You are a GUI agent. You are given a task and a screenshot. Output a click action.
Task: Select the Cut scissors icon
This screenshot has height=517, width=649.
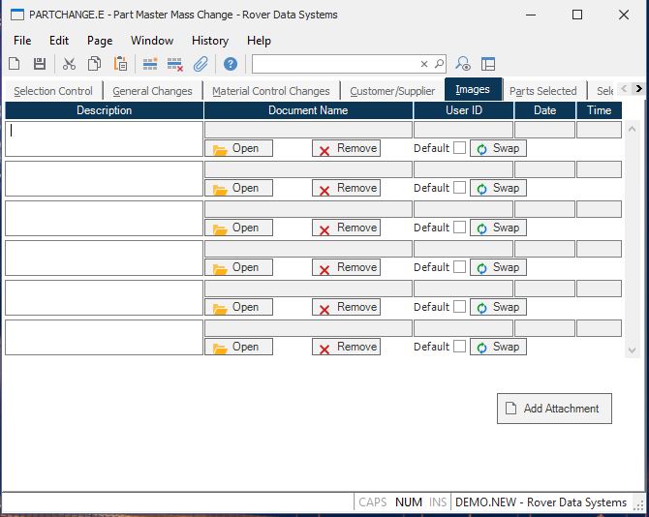[69, 64]
